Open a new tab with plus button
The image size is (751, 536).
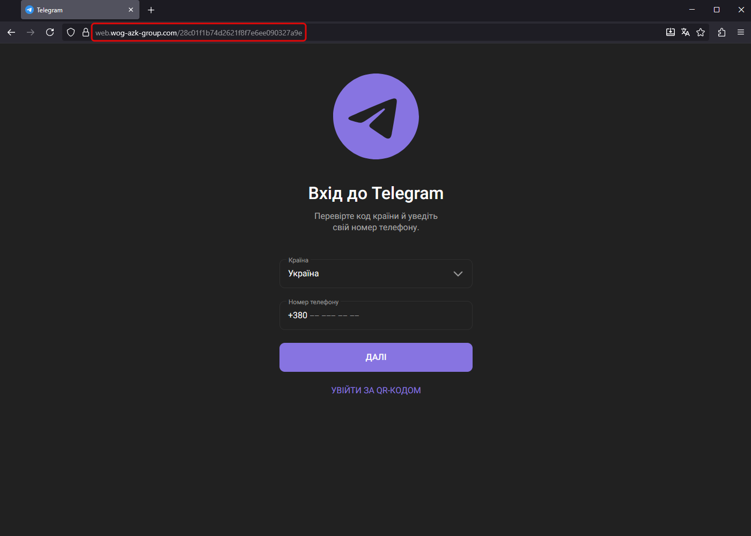tap(151, 10)
